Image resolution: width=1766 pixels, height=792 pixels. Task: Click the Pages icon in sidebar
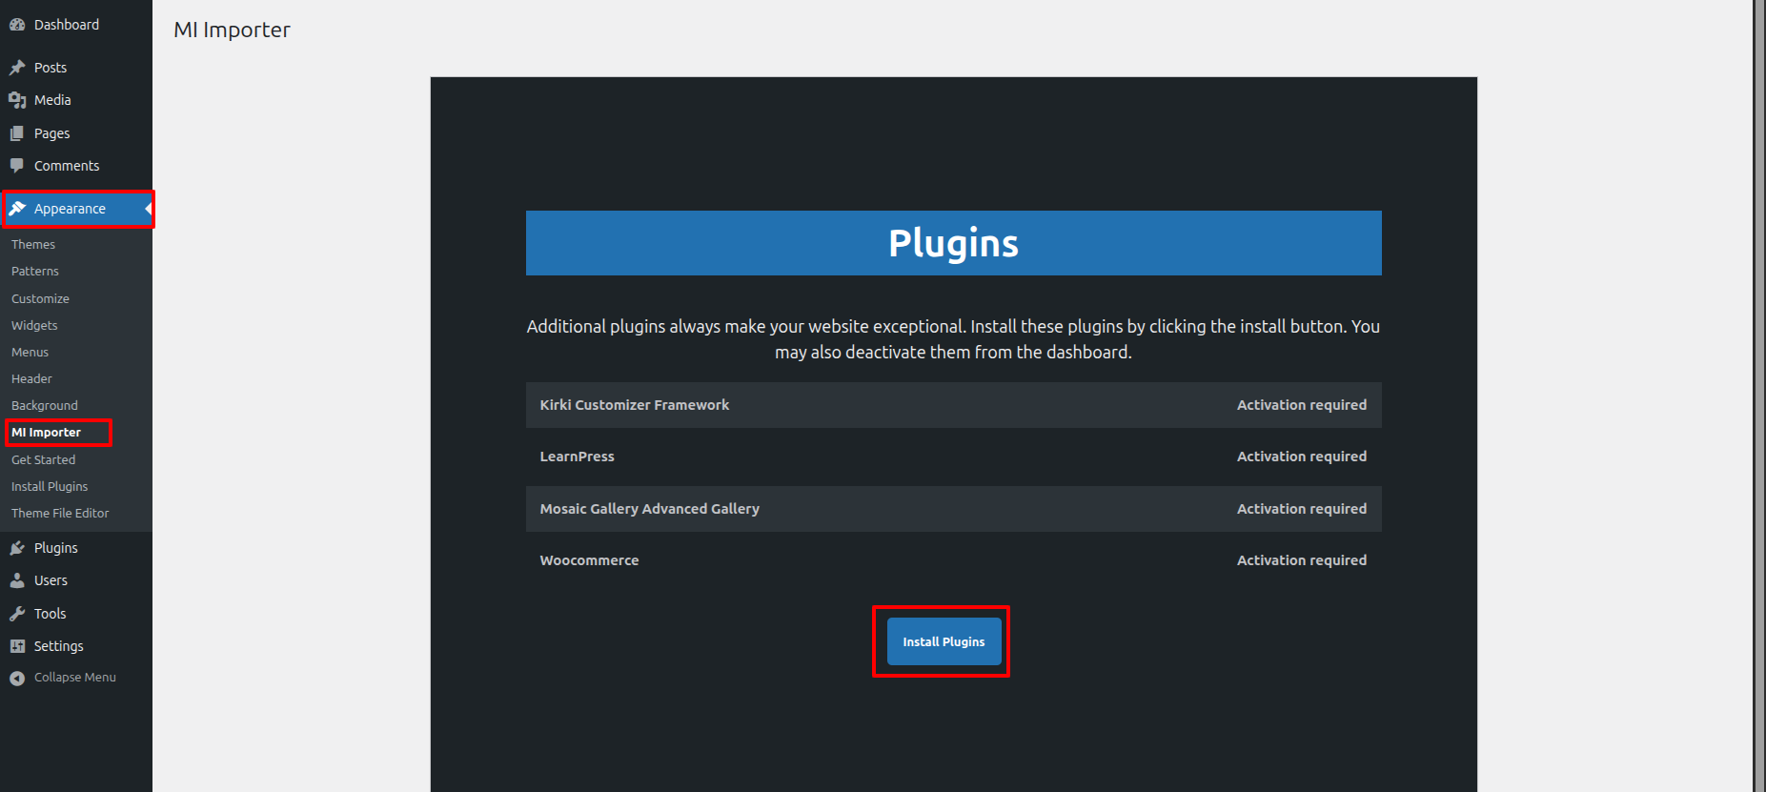coord(17,133)
